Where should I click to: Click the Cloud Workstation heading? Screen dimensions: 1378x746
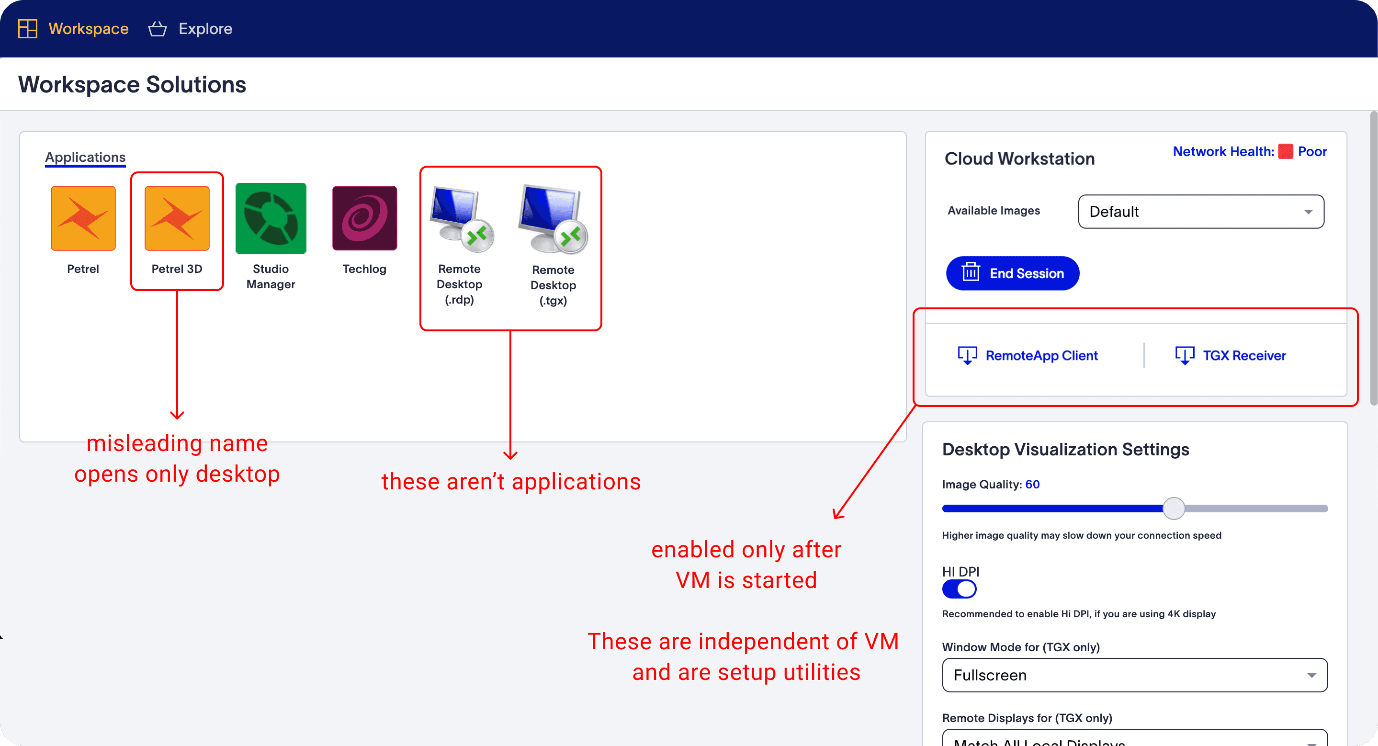click(x=1019, y=159)
